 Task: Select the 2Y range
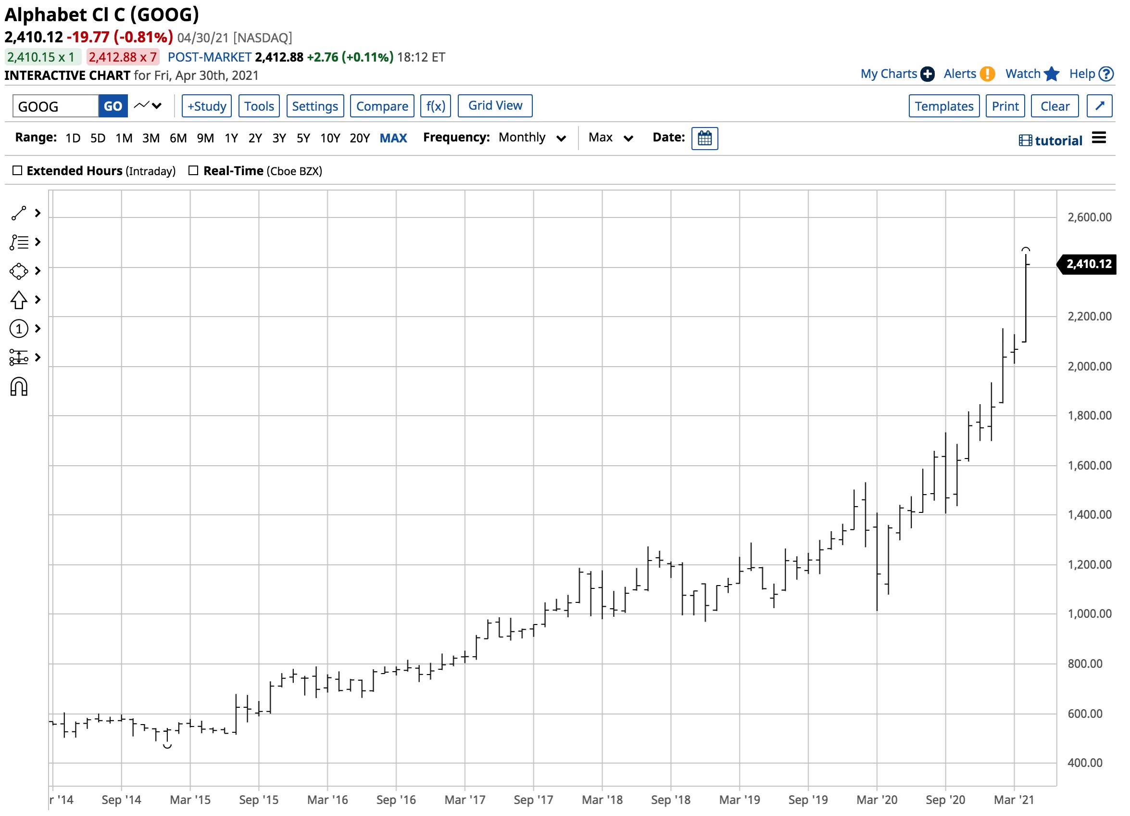(256, 139)
